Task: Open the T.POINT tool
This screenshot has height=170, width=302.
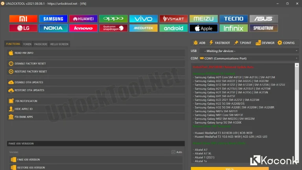Action: point(243,43)
